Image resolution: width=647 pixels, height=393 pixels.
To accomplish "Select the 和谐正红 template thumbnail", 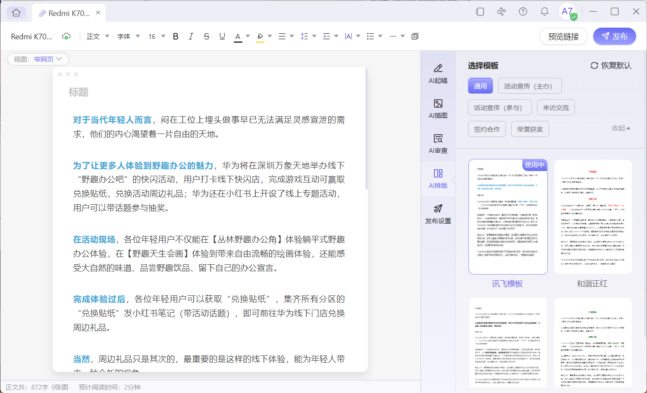I will point(592,216).
